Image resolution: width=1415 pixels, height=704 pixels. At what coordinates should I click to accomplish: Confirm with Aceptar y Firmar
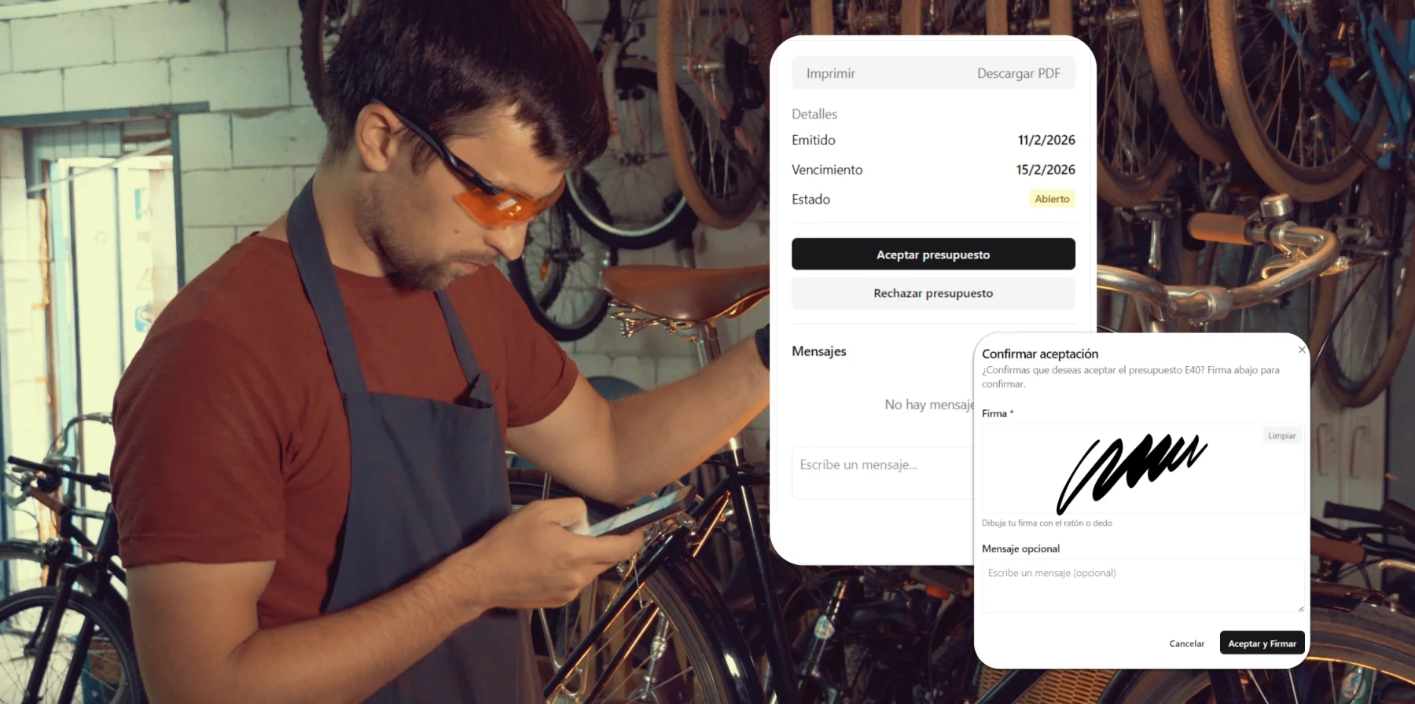click(x=1262, y=643)
